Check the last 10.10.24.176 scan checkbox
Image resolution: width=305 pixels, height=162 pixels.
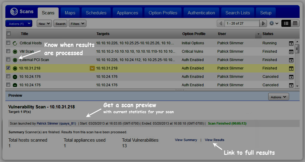pyautogui.click(x=8, y=84)
